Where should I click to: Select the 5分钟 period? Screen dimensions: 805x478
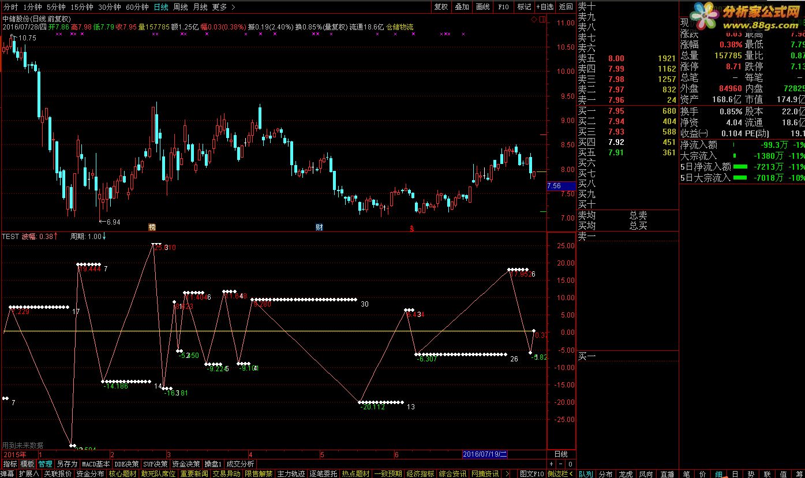(x=56, y=7)
